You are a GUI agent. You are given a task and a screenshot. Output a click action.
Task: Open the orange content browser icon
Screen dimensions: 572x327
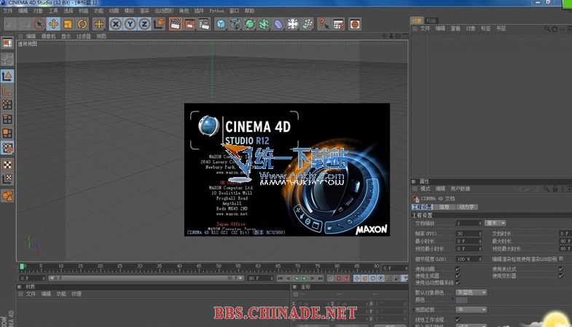(x=355, y=24)
